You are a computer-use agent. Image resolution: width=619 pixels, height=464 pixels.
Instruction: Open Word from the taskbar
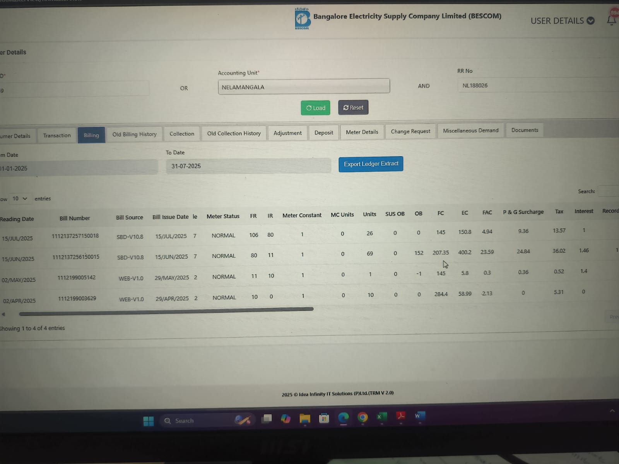coord(420,416)
